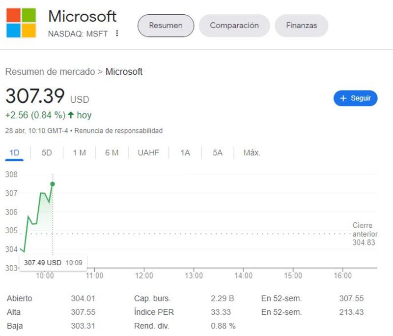Display the 1A one-year chart
Image resolution: width=393 pixels, height=336 pixels.
(185, 153)
